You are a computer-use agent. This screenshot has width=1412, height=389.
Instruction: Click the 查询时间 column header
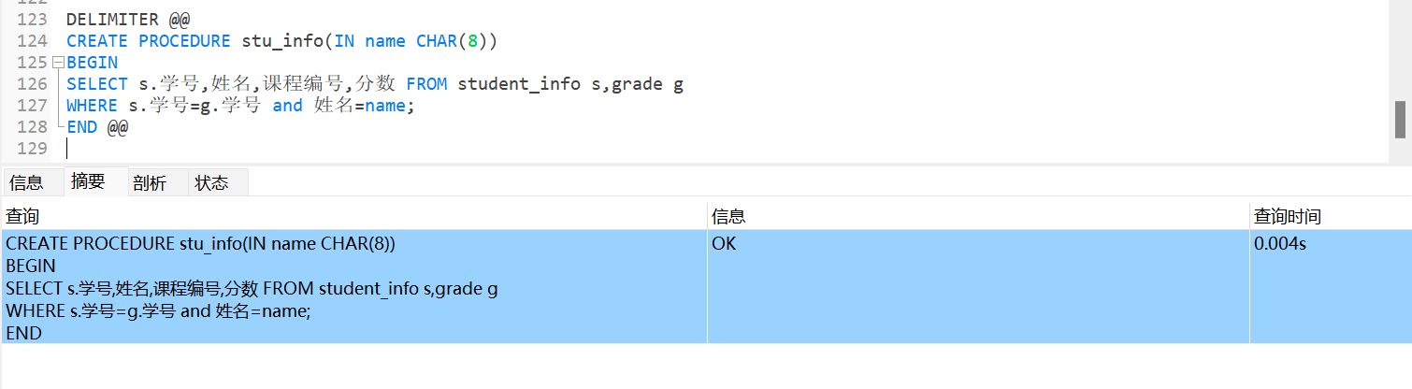click(x=1287, y=217)
